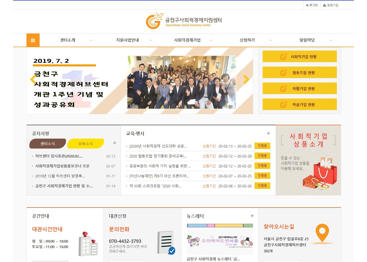Open the orange hamburger menu icon

(33, 40)
